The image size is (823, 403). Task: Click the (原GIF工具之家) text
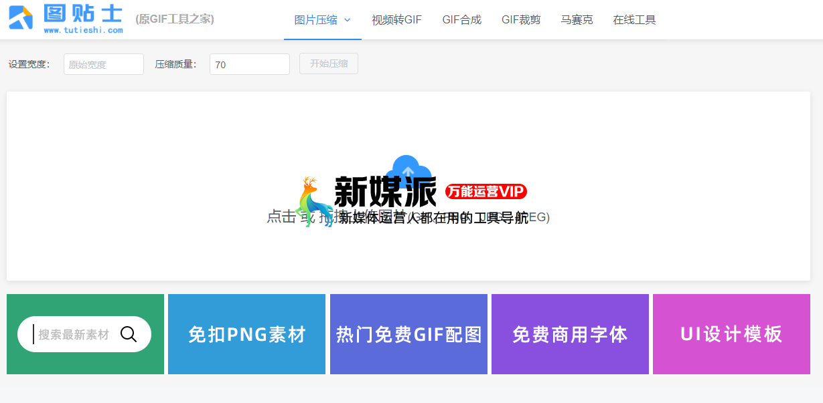coord(175,19)
